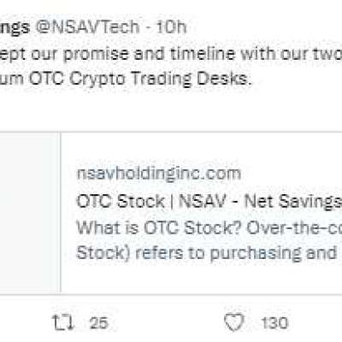
Task: Click the word 'Crypto' in the tweet
Action: click(97, 80)
